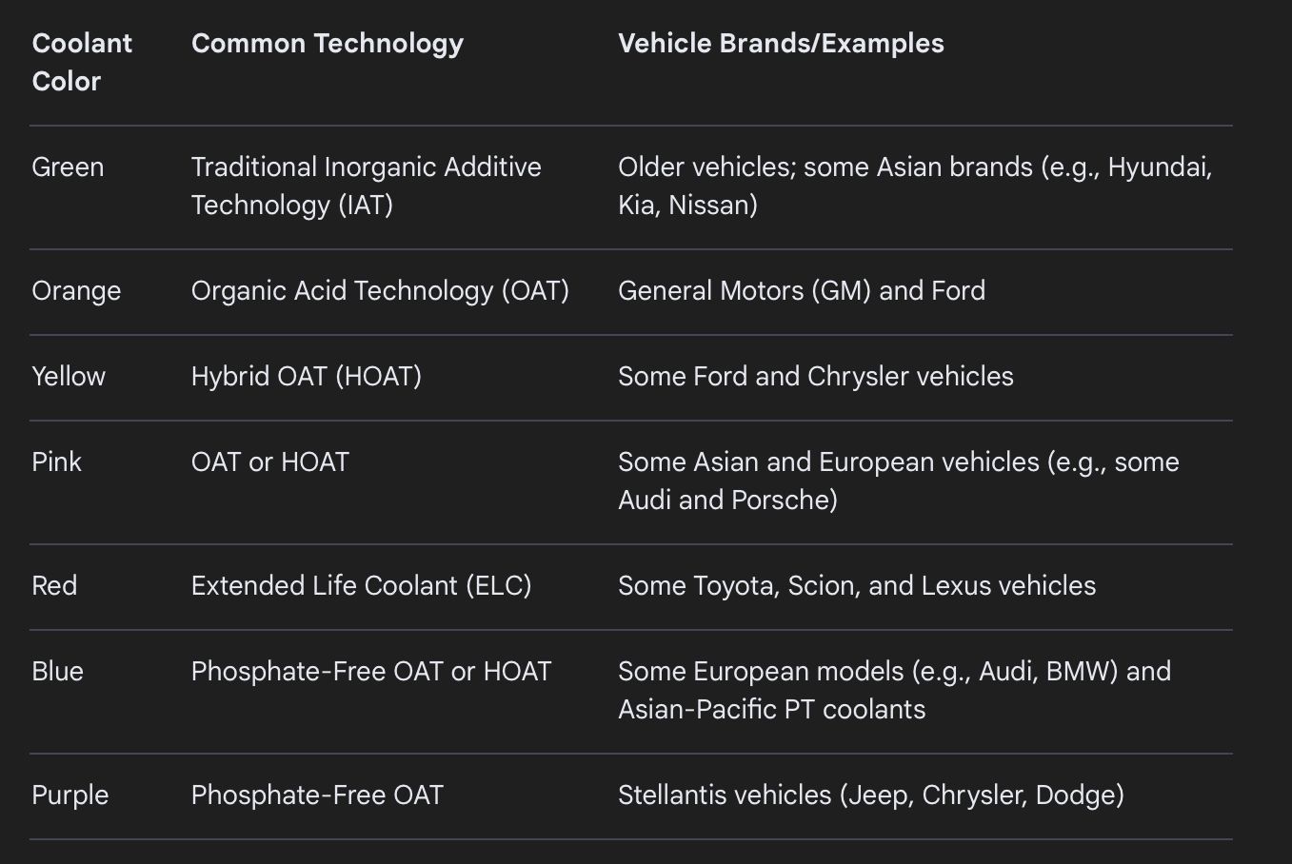
Task: Click the General Motors and Ford cell
Action: pyautogui.click(x=801, y=291)
